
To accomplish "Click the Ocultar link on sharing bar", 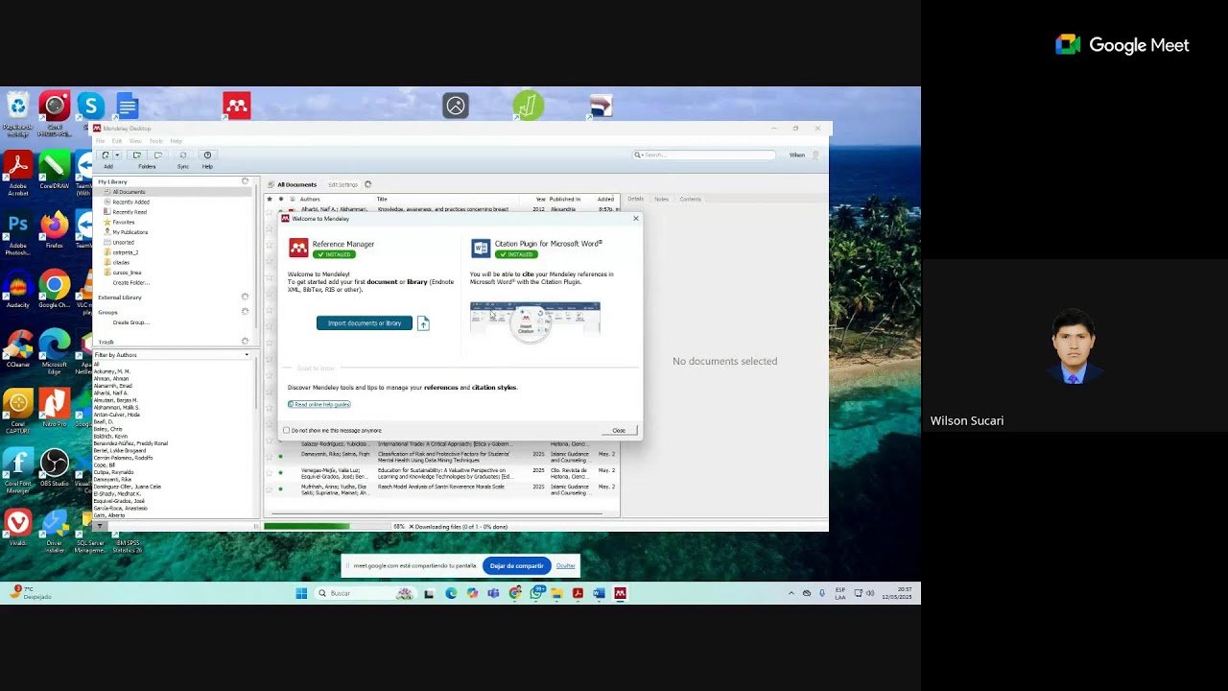I will click(x=566, y=566).
